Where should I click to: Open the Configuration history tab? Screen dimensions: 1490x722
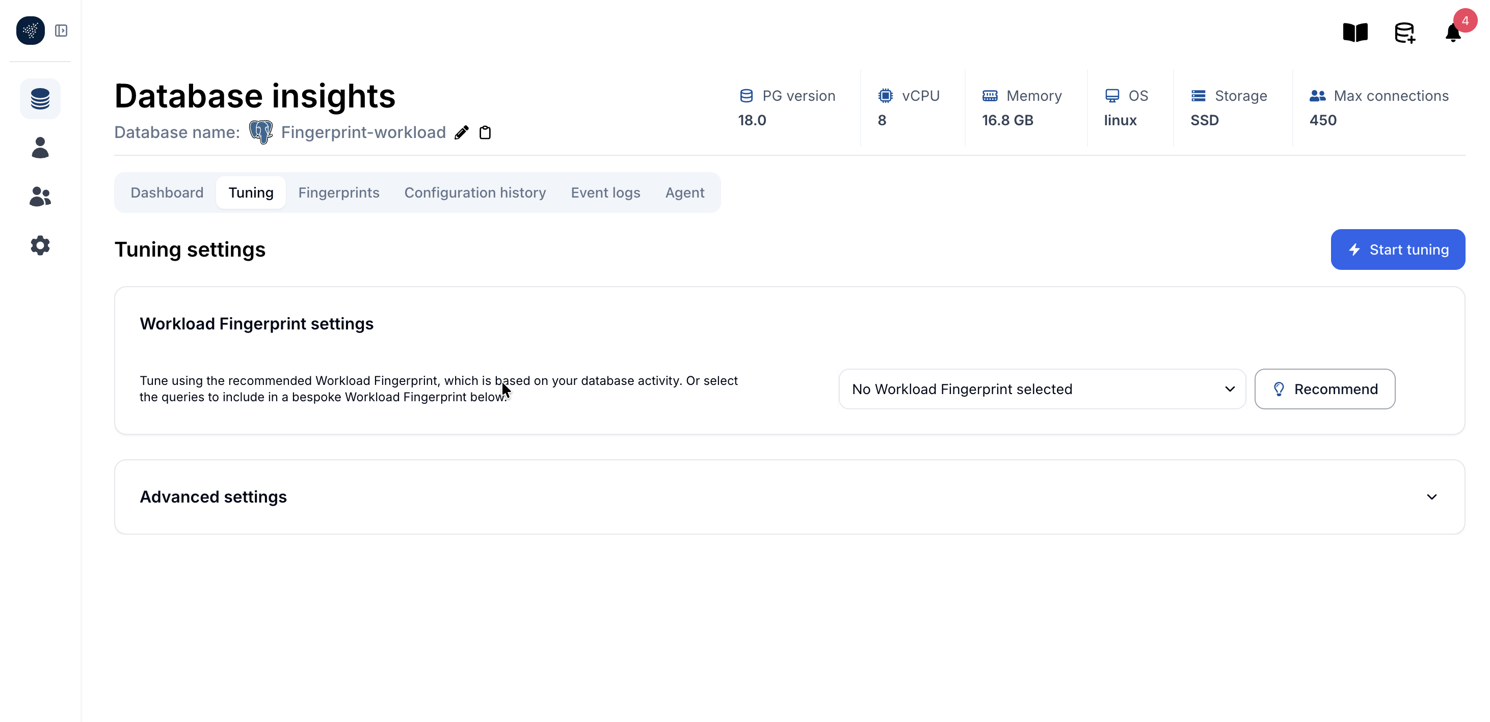474,192
